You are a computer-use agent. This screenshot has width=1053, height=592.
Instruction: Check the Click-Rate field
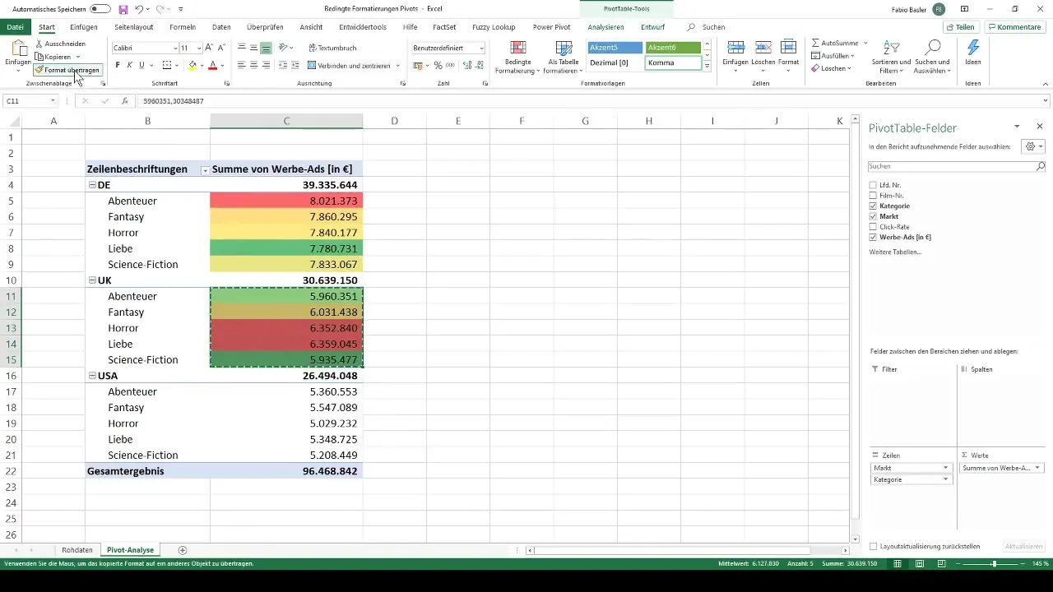pos(873,226)
